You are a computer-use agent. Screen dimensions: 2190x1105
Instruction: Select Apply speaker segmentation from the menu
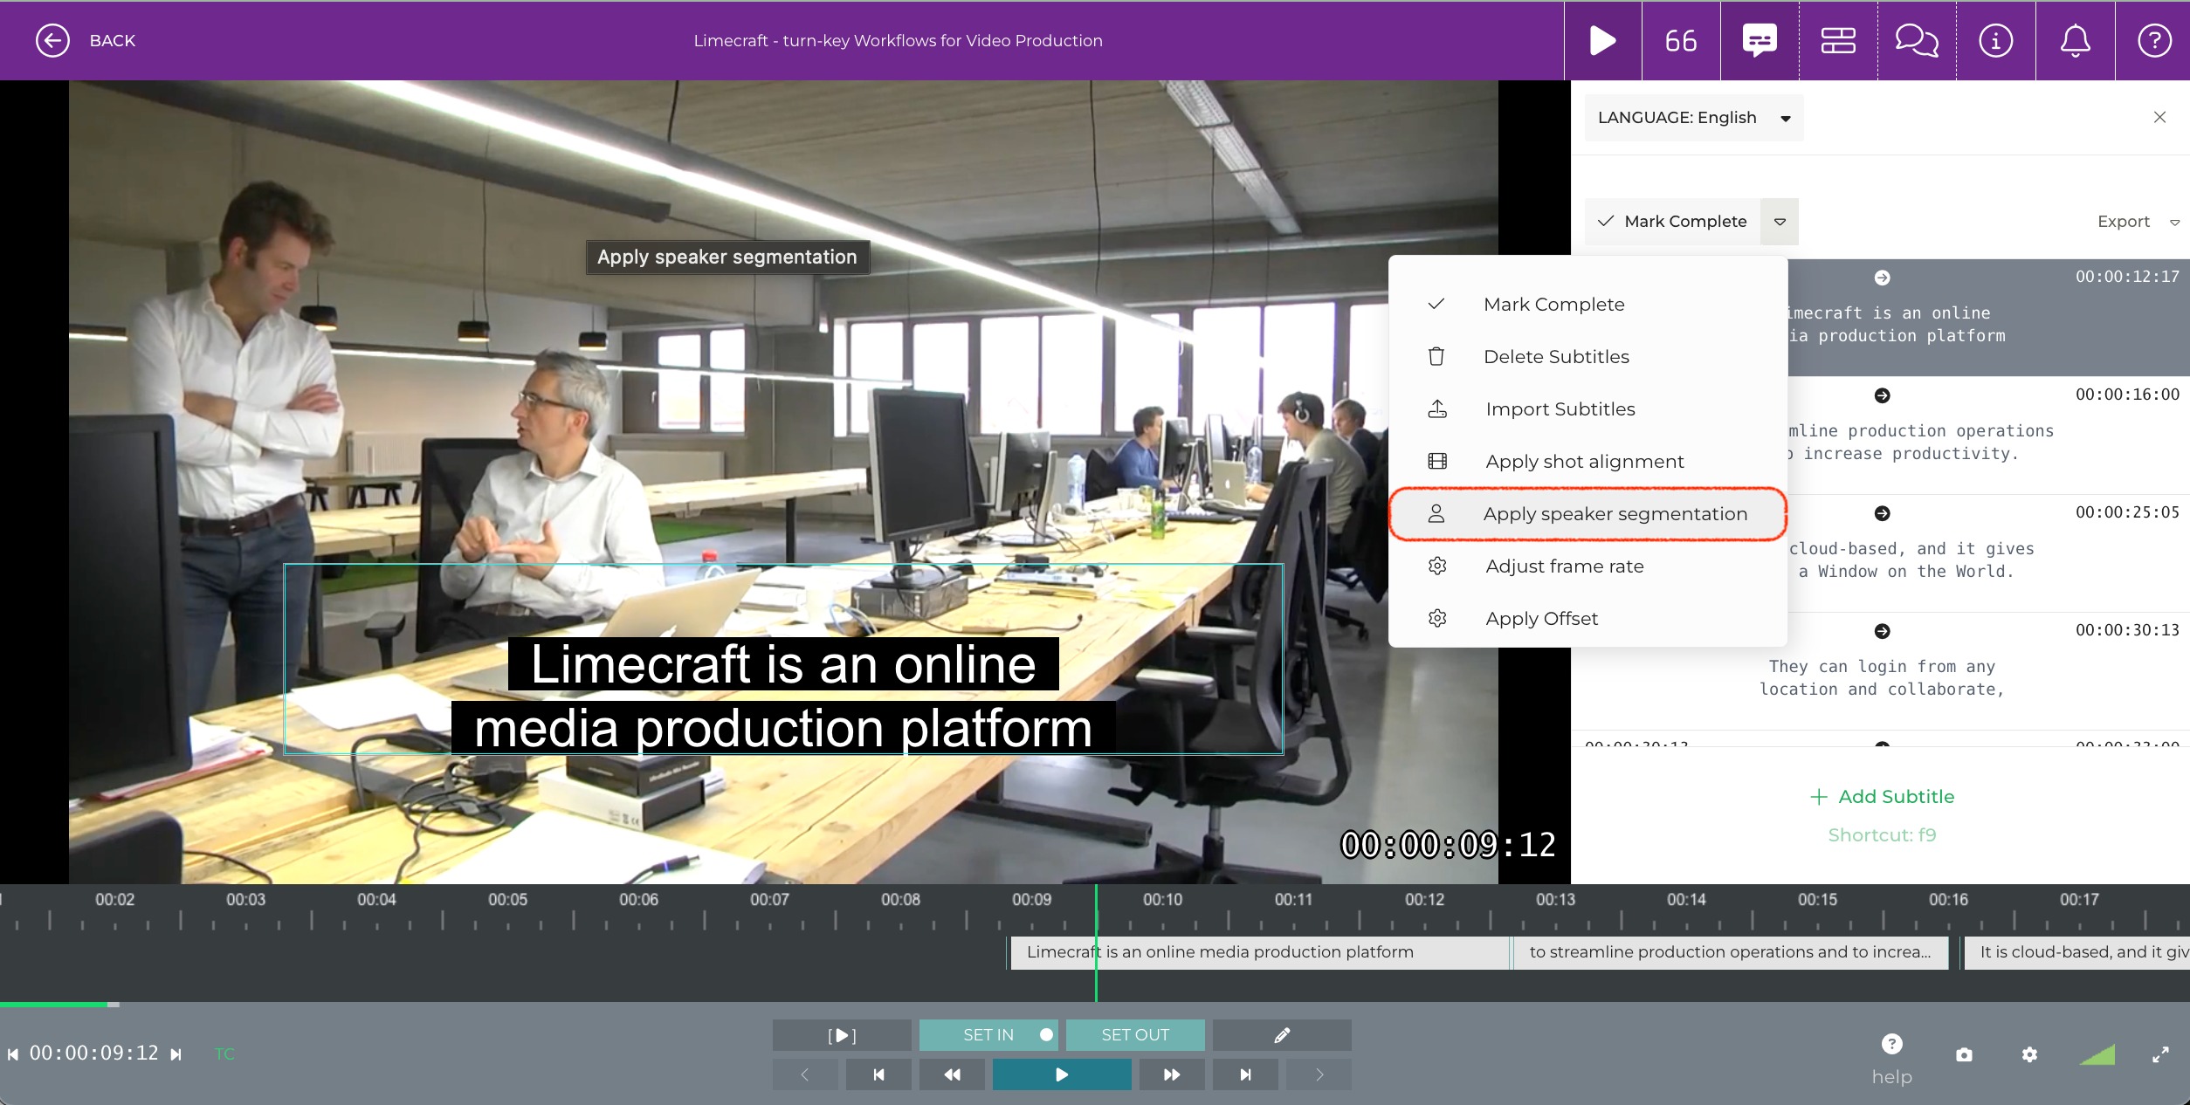click(x=1615, y=514)
